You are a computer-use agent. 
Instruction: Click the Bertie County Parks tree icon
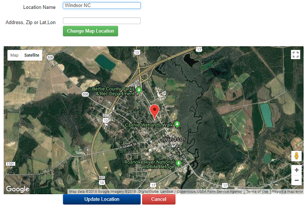[139, 90]
